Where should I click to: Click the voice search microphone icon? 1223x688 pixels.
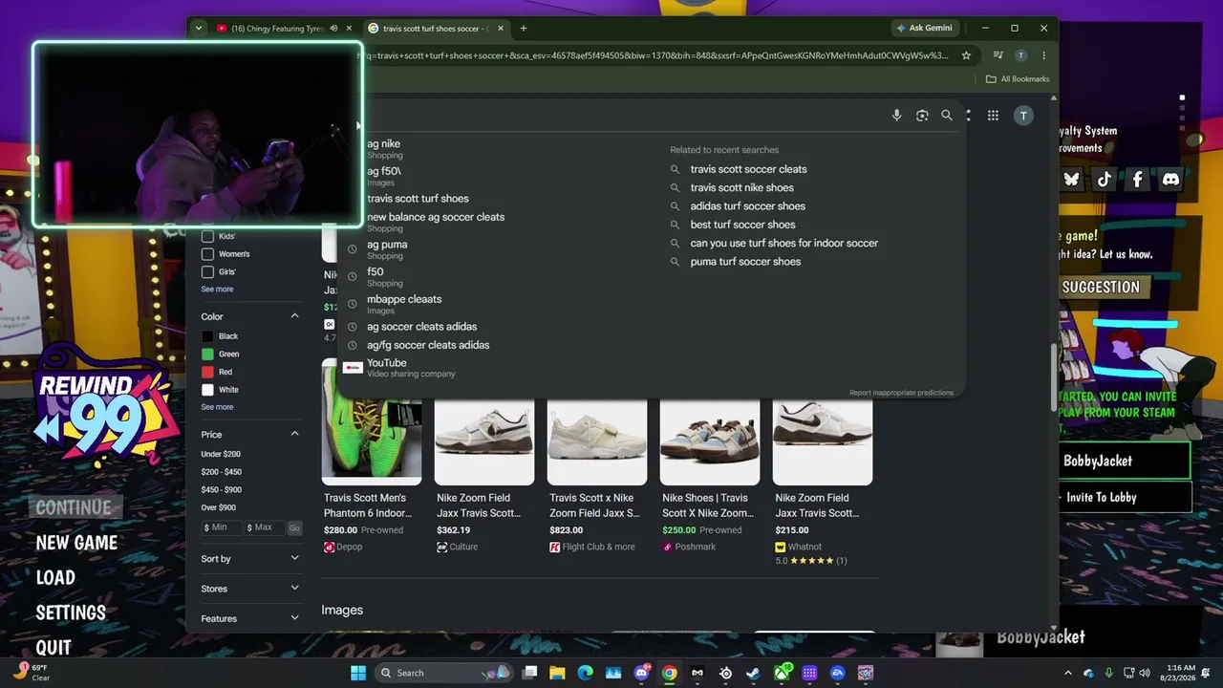coord(896,116)
